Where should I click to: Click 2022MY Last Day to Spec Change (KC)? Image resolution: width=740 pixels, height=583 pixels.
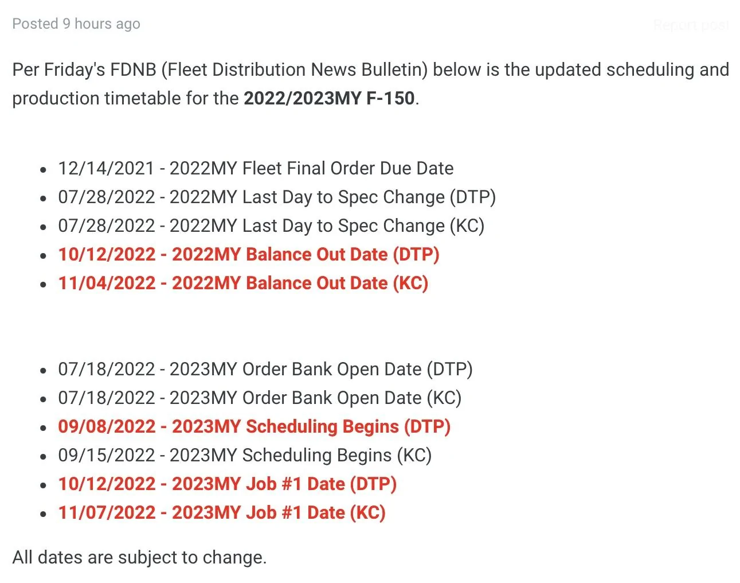coord(271,226)
